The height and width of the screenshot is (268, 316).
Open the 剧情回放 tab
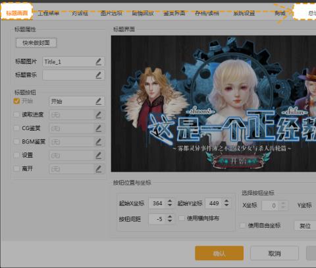(x=143, y=13)
